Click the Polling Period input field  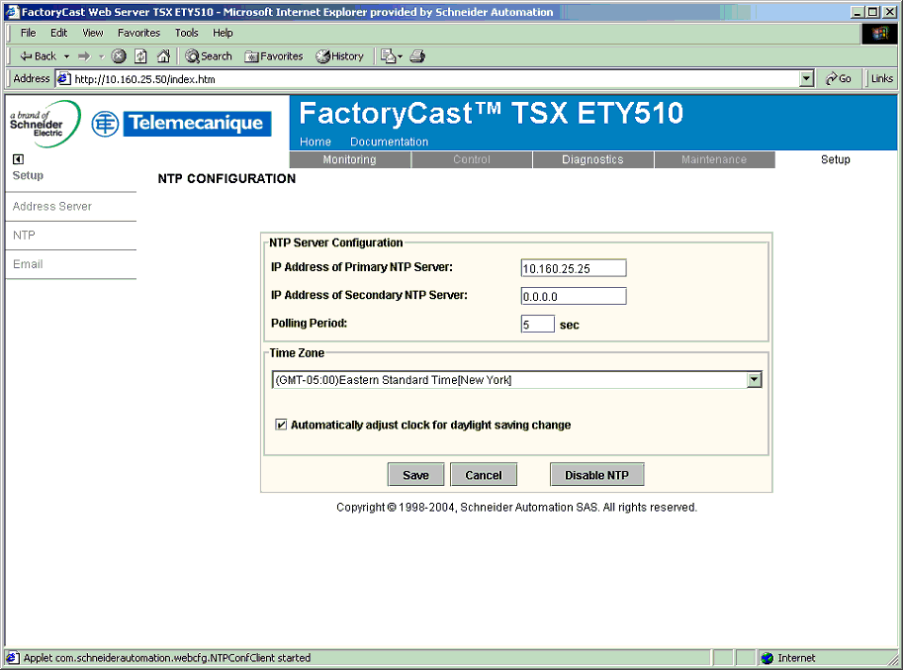point(538,324)
